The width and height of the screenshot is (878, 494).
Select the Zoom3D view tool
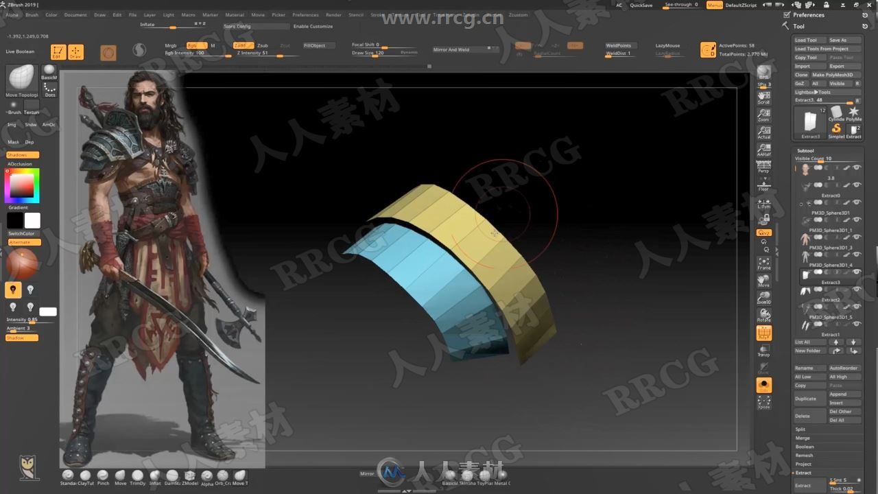[x=763, y=298]
